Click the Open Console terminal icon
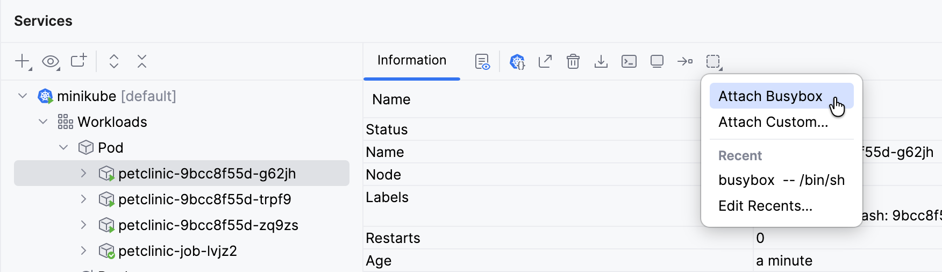The image size is (942, 272). click(629, 61)
